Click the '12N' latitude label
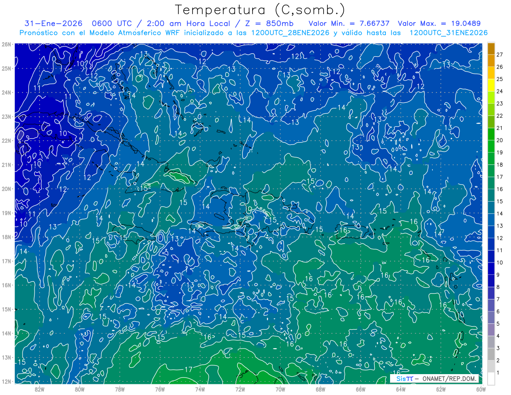The width and height of the screenshot is (511, 395). [6, 381]
